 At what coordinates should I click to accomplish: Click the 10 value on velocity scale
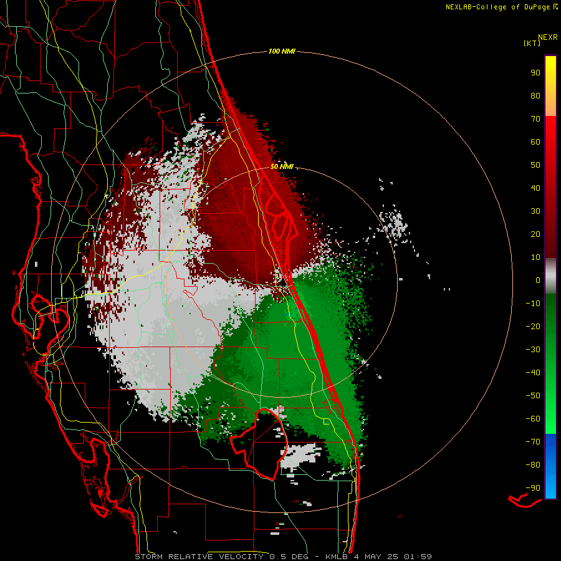(535, 257)
